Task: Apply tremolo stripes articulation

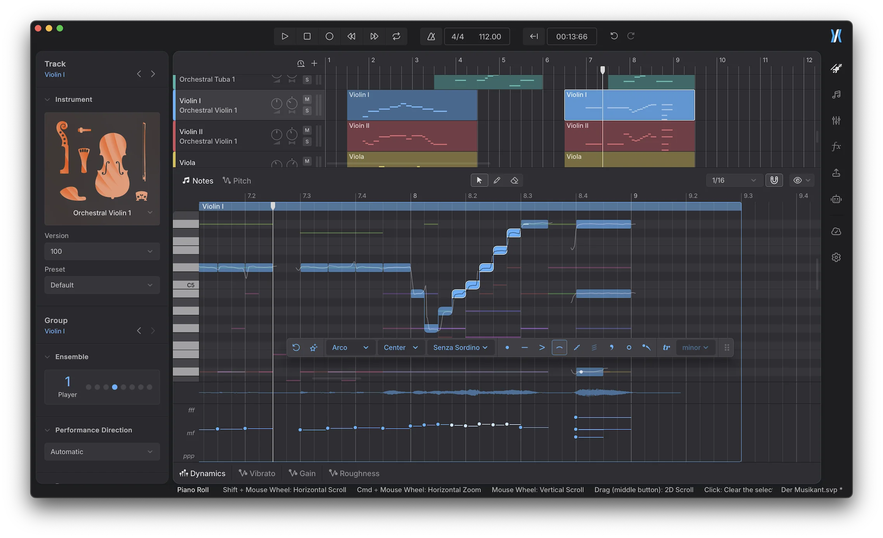Action: coord(594,348)
